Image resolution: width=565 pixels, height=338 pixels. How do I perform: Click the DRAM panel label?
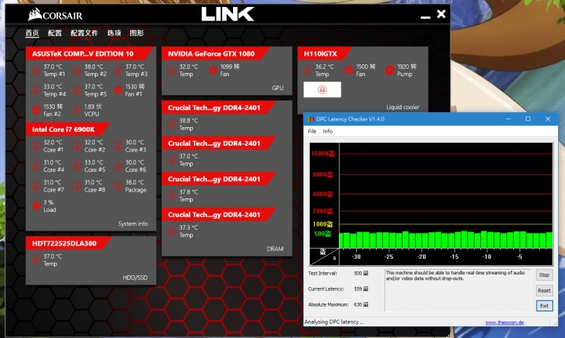275,249
